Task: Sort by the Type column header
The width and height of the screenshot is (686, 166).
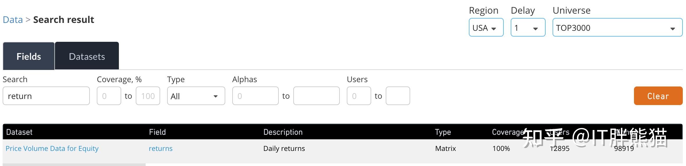Action: tap(443, 132)
